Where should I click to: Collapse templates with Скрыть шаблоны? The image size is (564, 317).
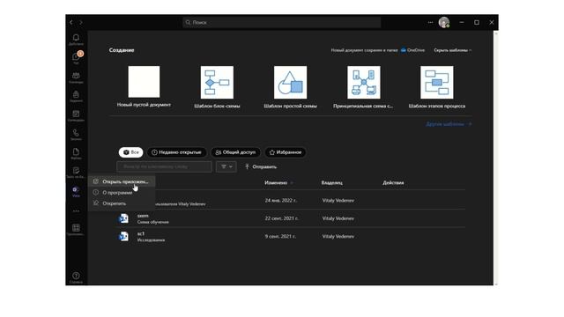click(452, 50)
